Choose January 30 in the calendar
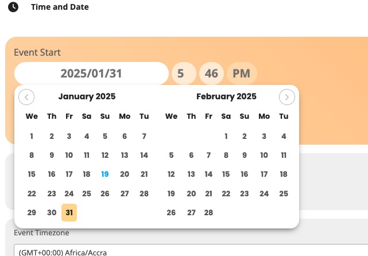The height and width of the screenshot is (256, 368). click(52, 212)
